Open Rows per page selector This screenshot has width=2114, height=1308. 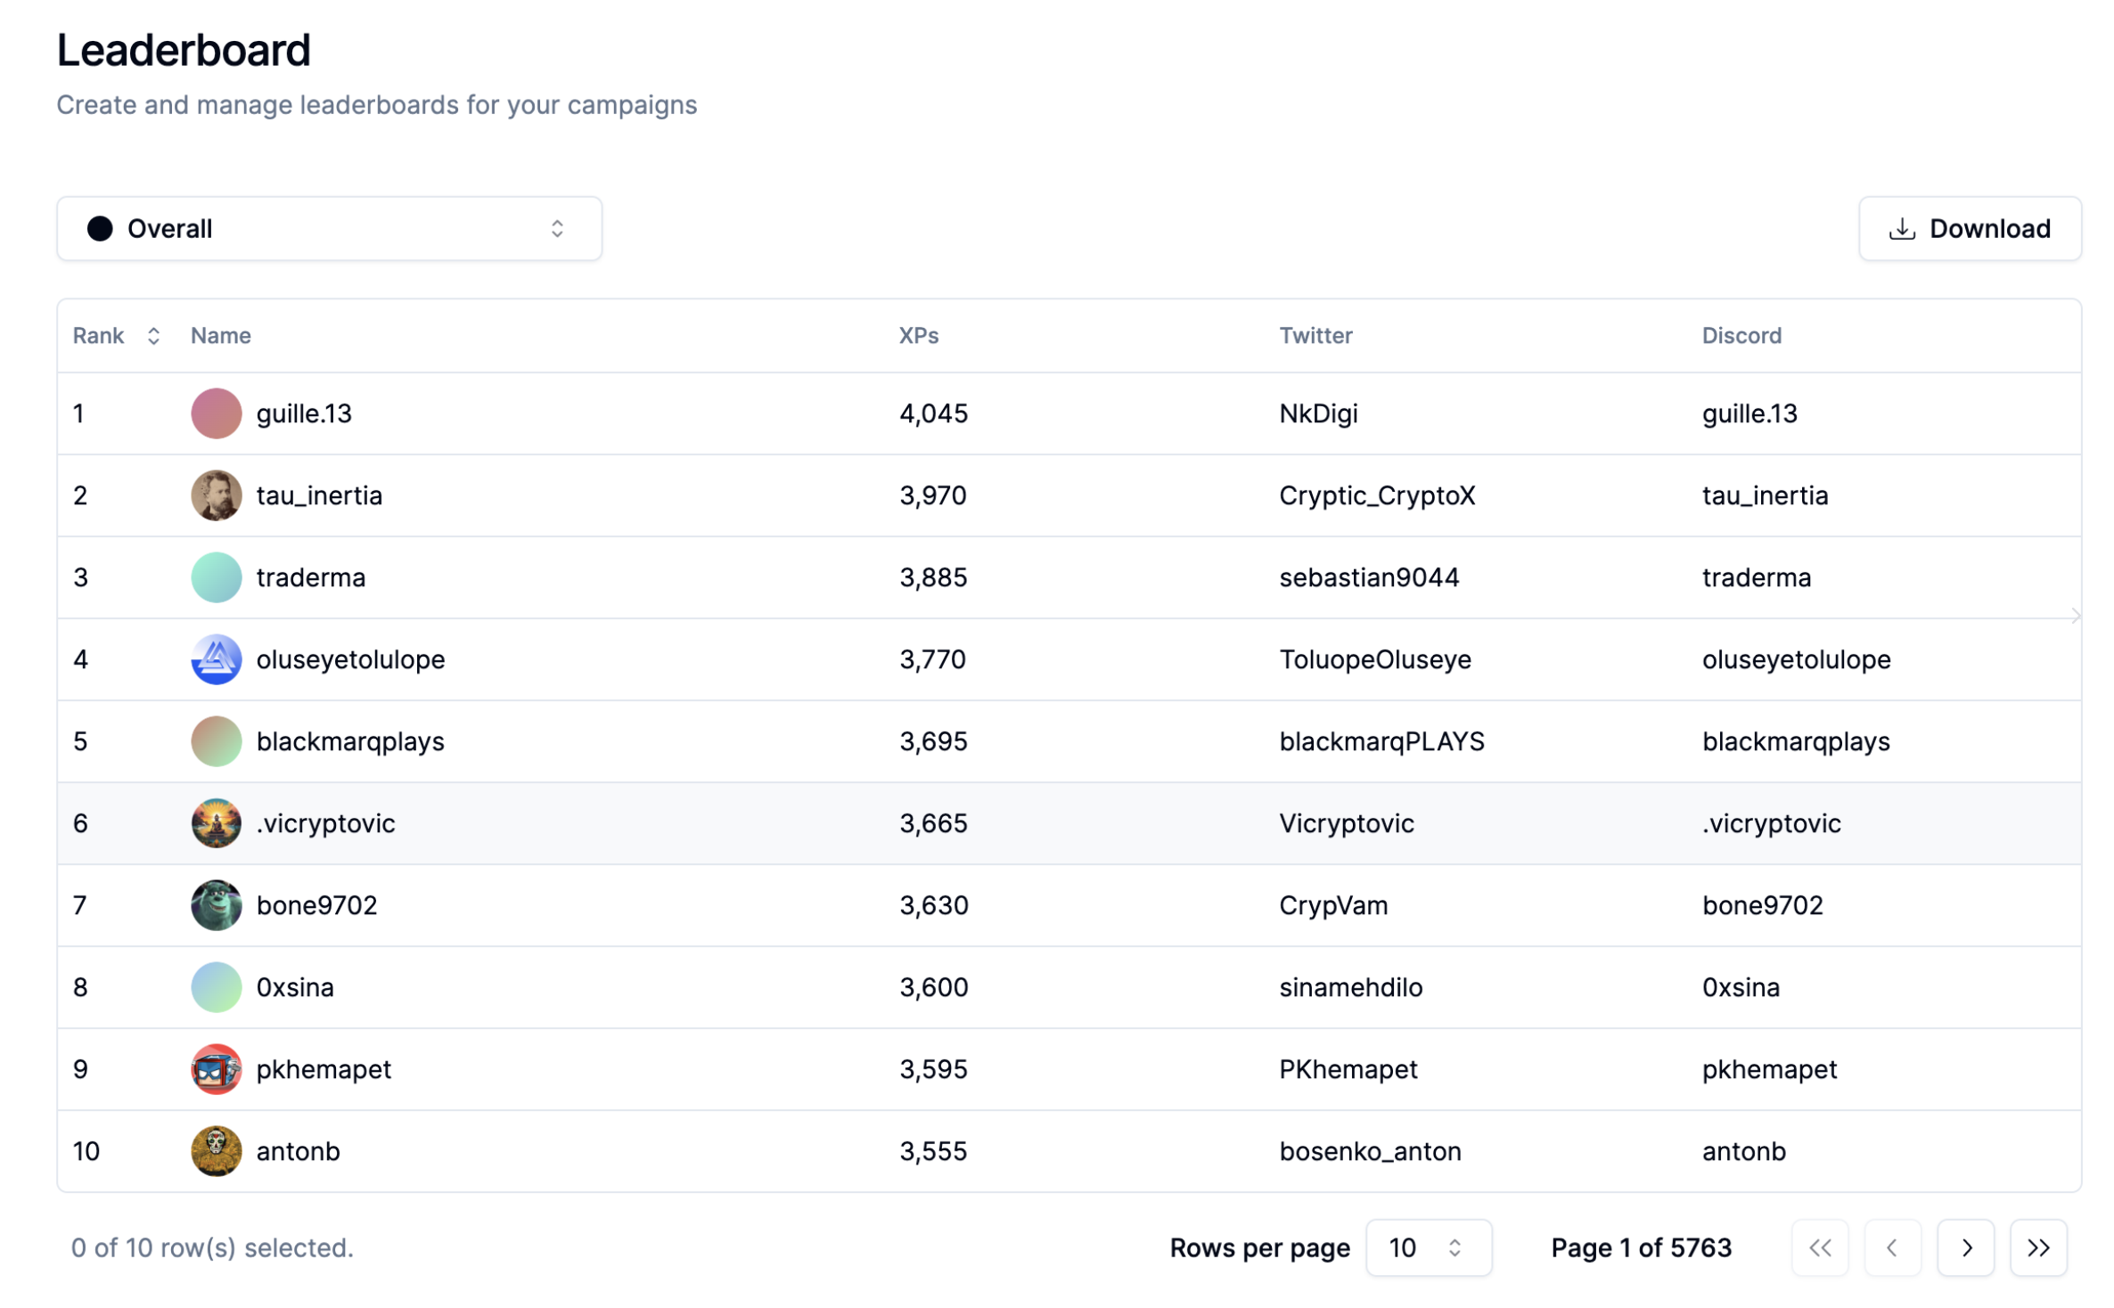coord(1427,1247)
